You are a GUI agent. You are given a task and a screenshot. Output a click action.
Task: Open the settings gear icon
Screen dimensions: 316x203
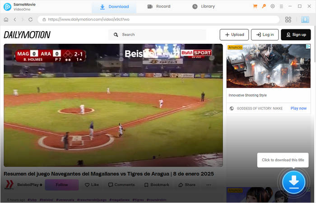coord(273,6)
